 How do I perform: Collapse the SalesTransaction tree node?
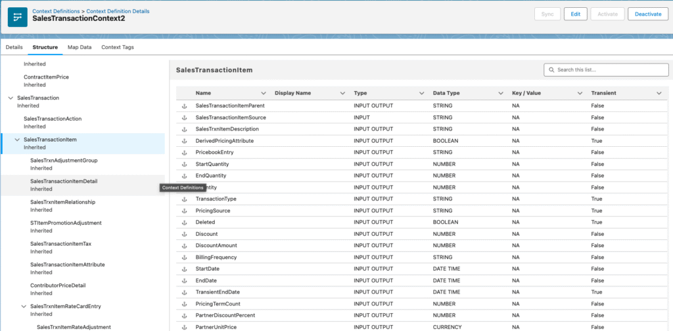pyautogui.click(x=11, y=98)
